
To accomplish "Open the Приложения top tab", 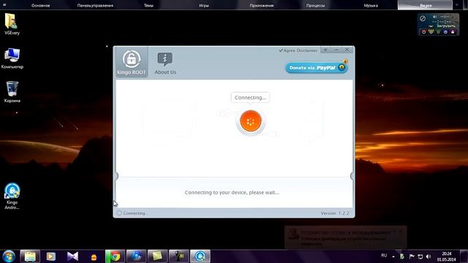I will pos(262,5).
